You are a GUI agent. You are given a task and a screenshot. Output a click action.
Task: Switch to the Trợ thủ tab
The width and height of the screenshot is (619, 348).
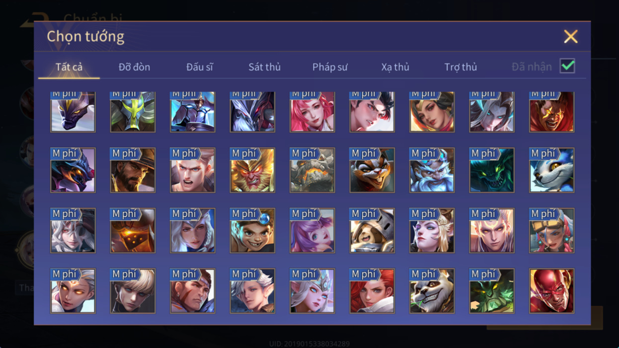pos(461,67)
